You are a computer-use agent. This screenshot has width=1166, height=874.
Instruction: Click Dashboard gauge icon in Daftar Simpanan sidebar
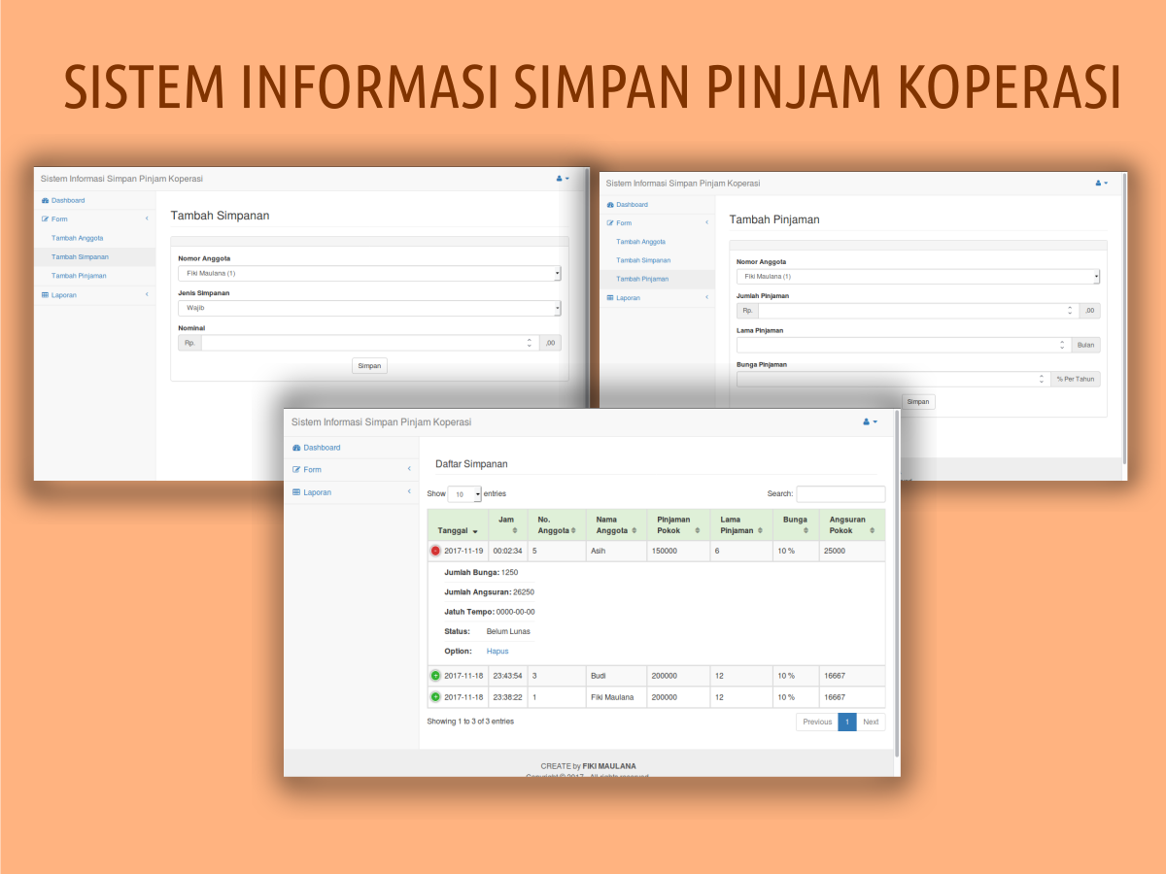[x=296, y=448]
